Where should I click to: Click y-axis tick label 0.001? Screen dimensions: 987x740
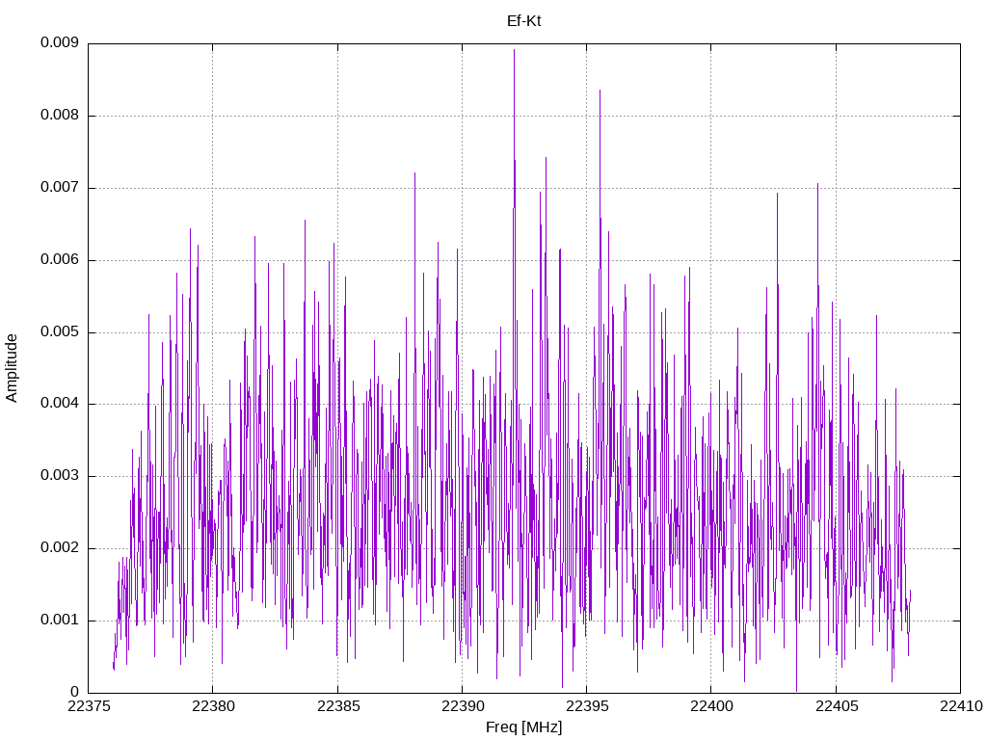tap(60, 621)
